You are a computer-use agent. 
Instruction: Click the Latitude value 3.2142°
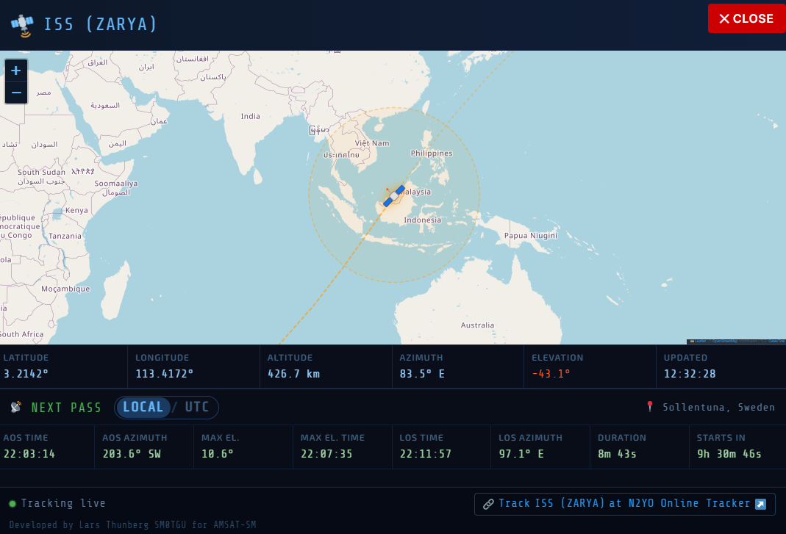(26, 374)
